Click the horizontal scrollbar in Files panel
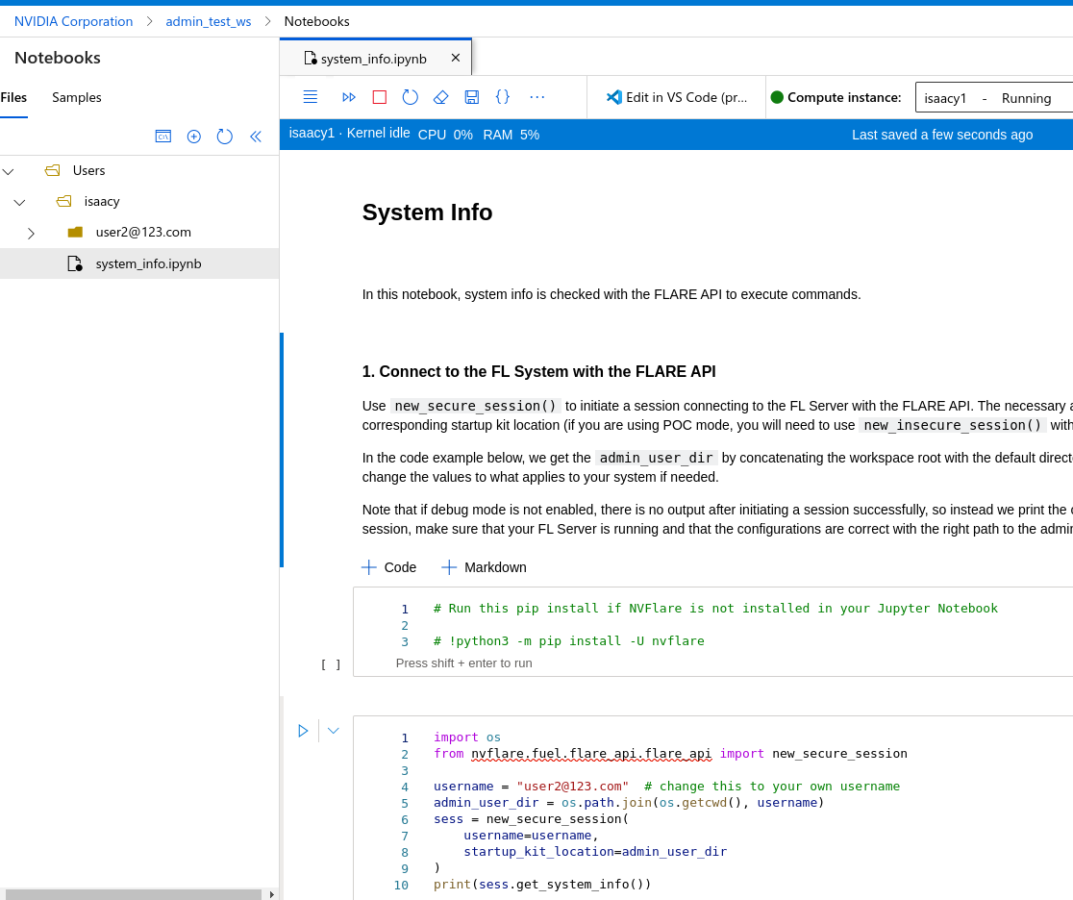Screen dimensions: 1073x900 (x=134, y=894)
